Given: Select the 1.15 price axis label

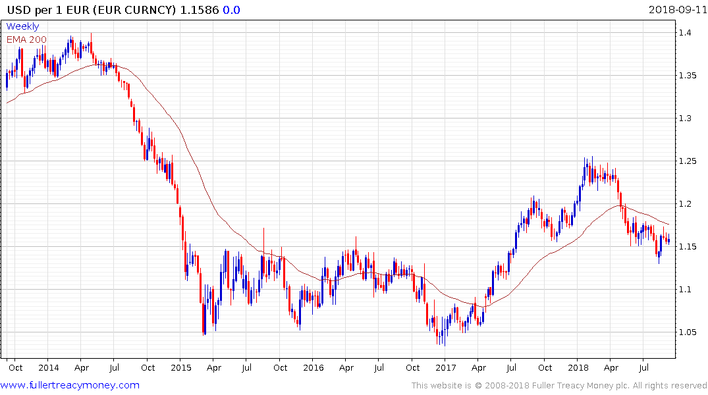Looking at the screenshot, I should pos(687,247).
